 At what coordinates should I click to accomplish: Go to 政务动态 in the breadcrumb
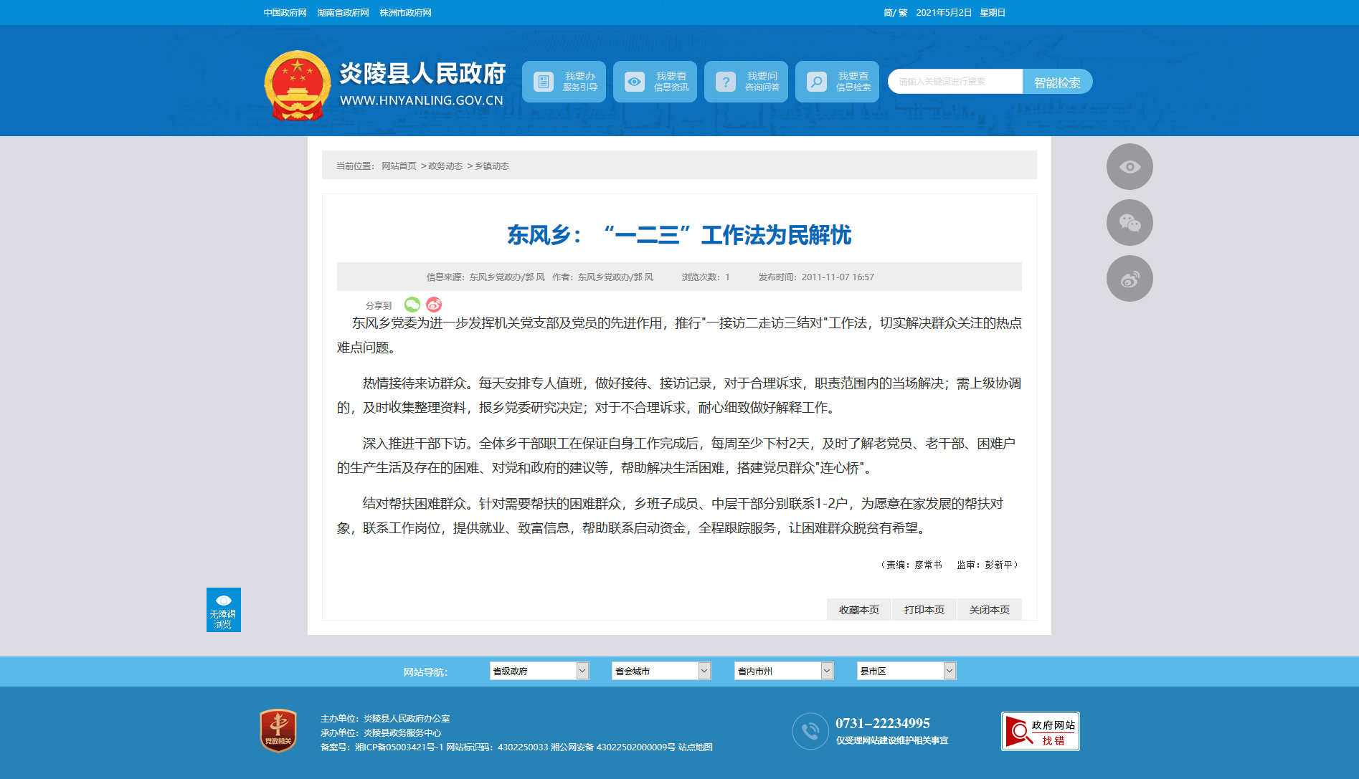tap(445, 166)
